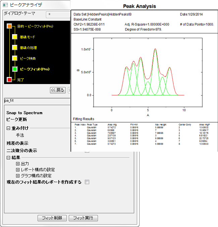Click the Max Height column header
This screenshot has height=227, width=218.
point(161,125)
